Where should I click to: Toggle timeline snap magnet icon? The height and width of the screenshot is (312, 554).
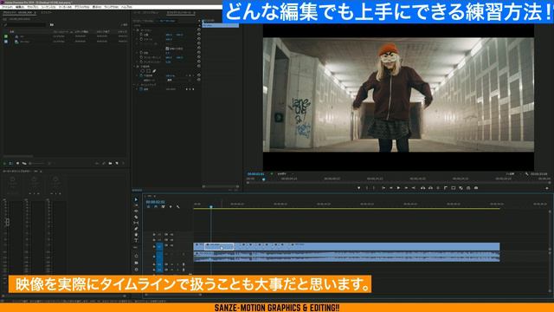[x=156, y=206]
